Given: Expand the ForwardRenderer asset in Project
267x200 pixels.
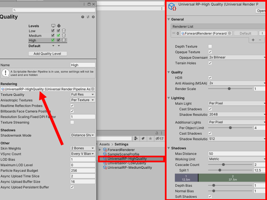Looking at the screenshot, I should point(100,150).
